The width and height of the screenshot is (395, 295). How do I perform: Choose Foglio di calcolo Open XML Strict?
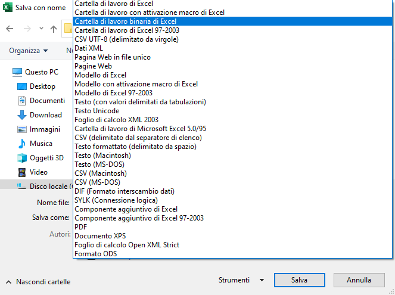tap(232, 245)
